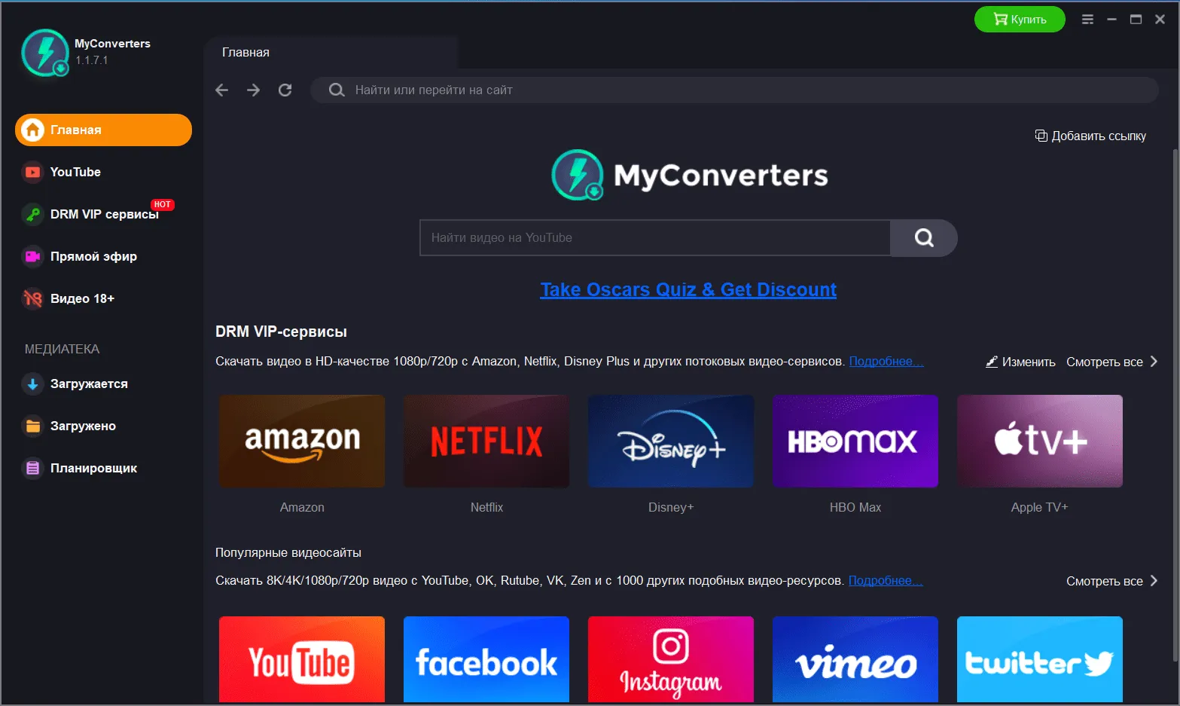Image resolution: width=1180 pixels, height=706 pixels.
Task: Expand Смотреть все for DRM VIP-сервисы
Action: click(1111, 362)
